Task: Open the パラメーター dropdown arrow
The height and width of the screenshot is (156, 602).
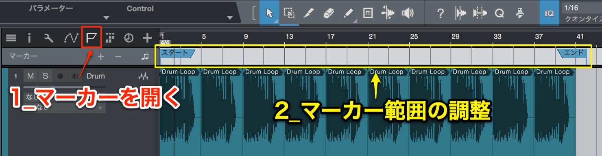Action: [x=106, y=18]
